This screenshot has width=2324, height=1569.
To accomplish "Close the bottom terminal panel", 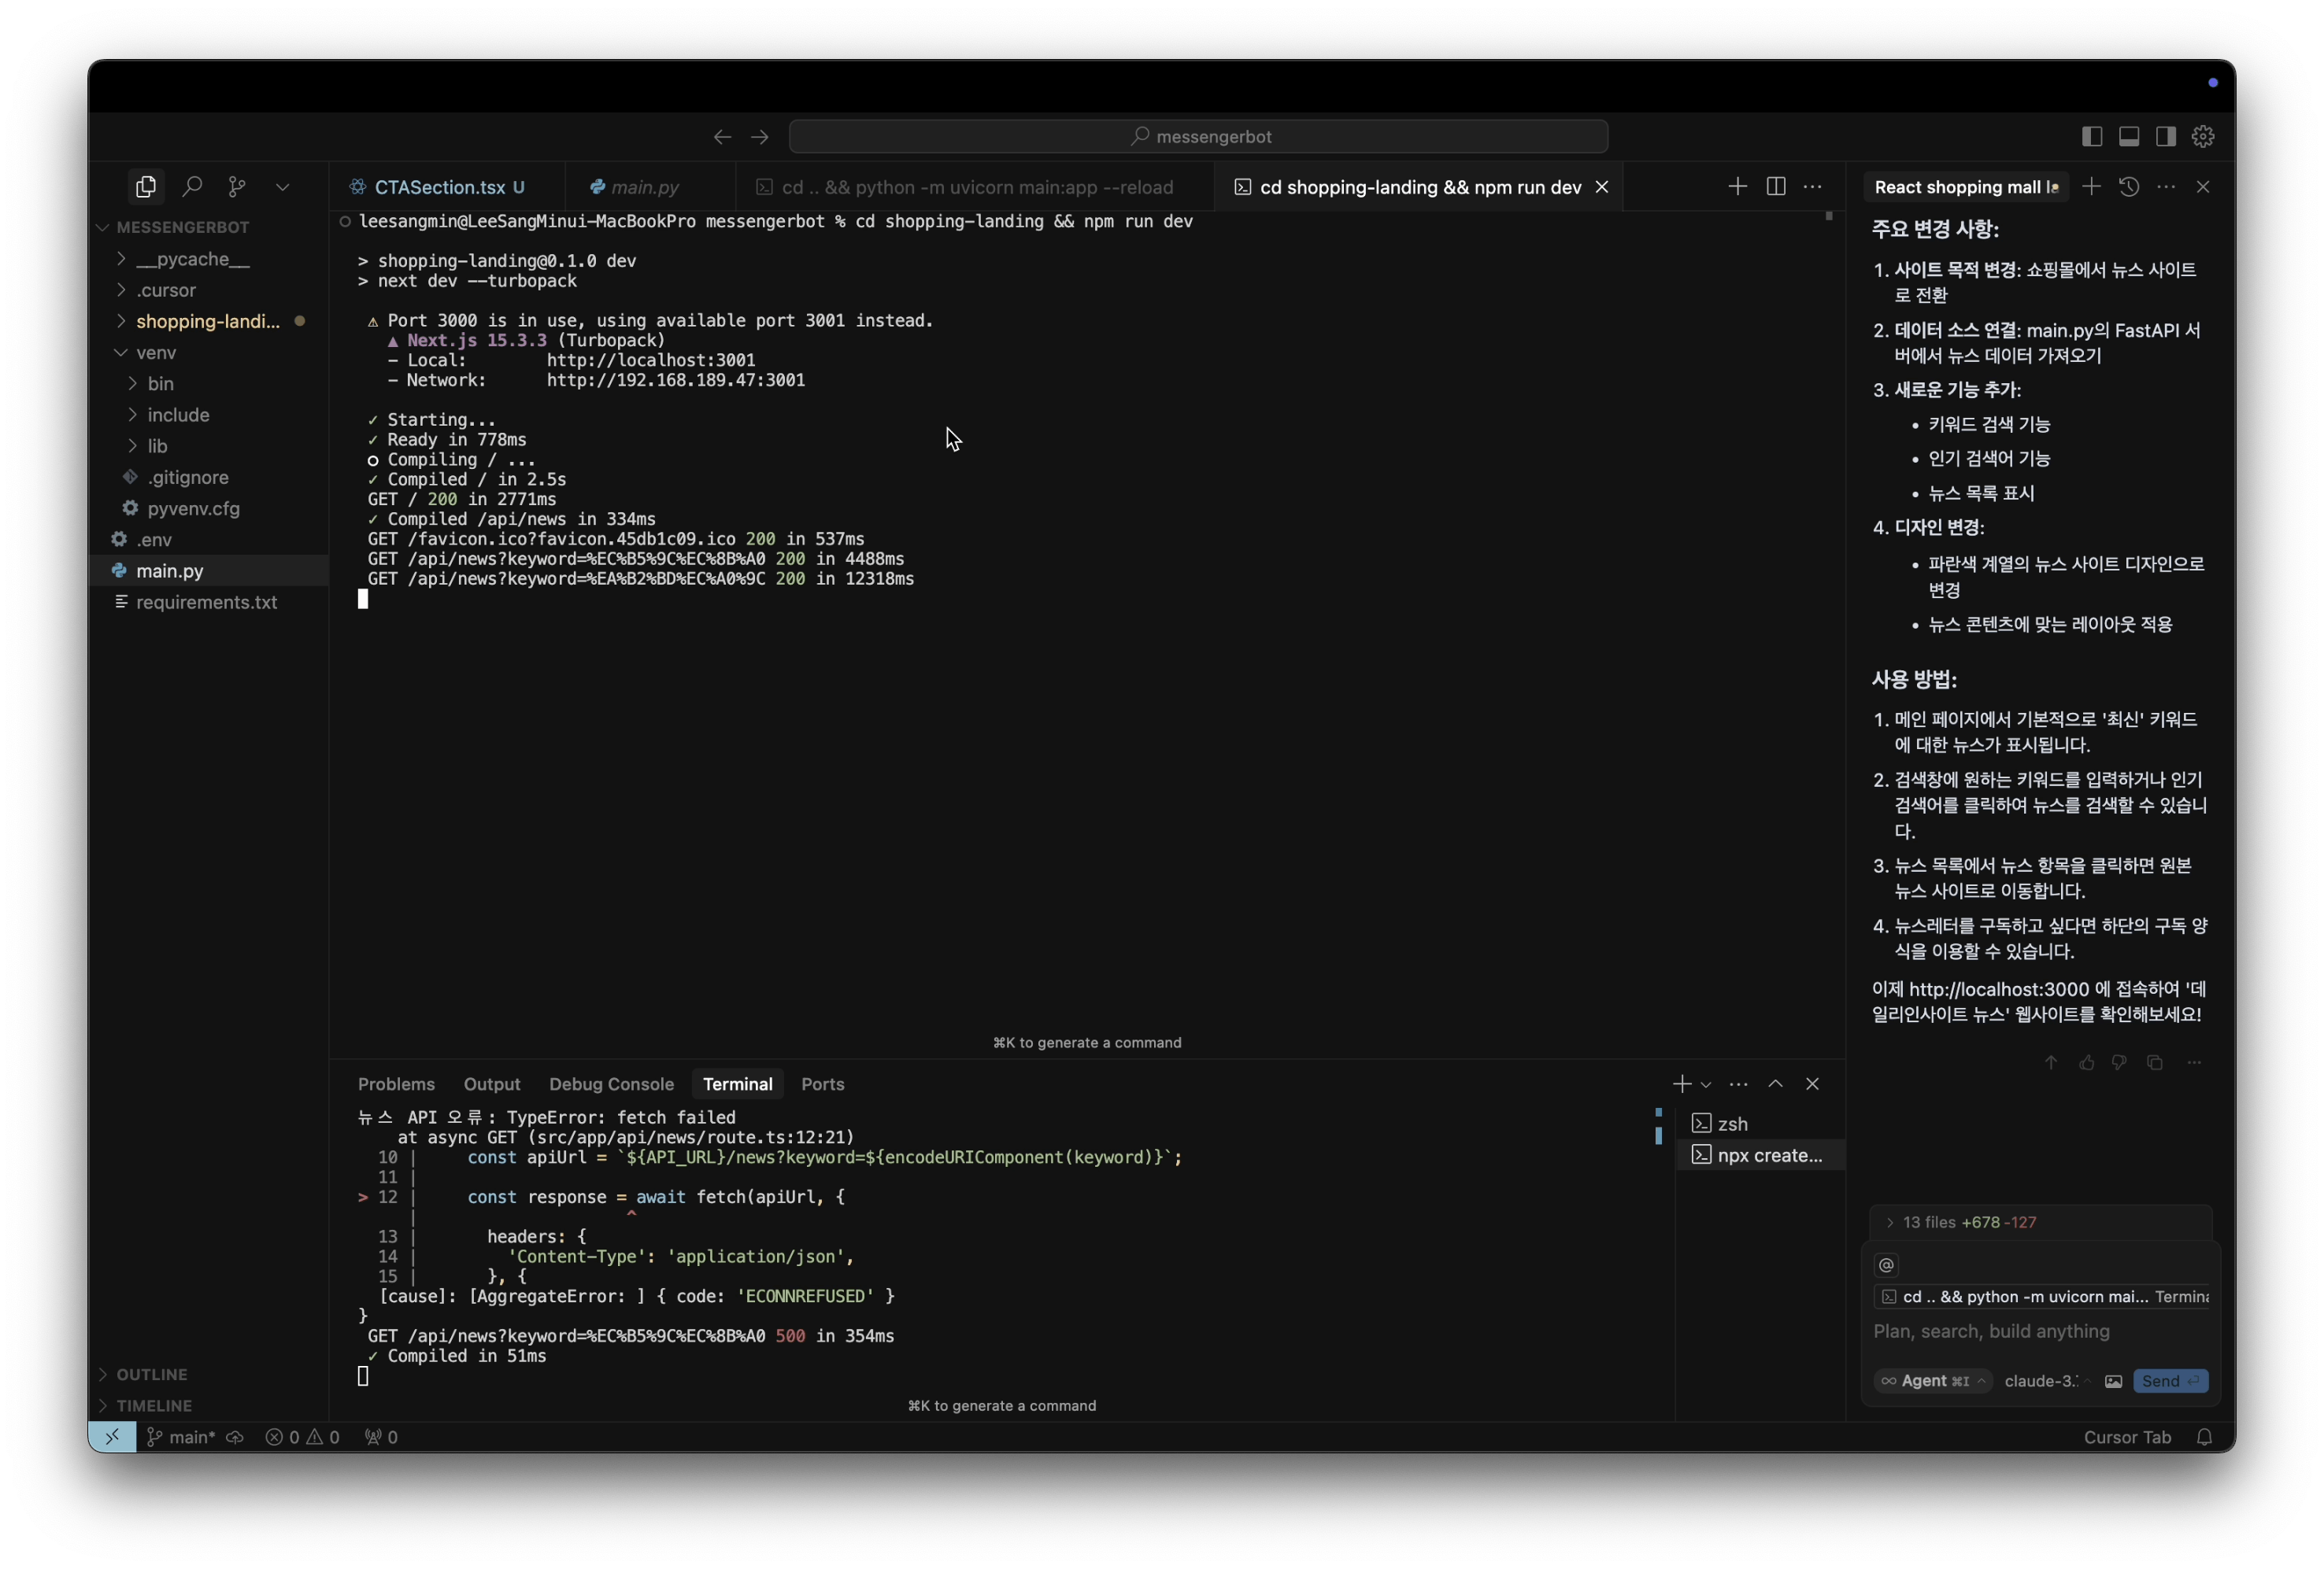I will (1812, 1084).
